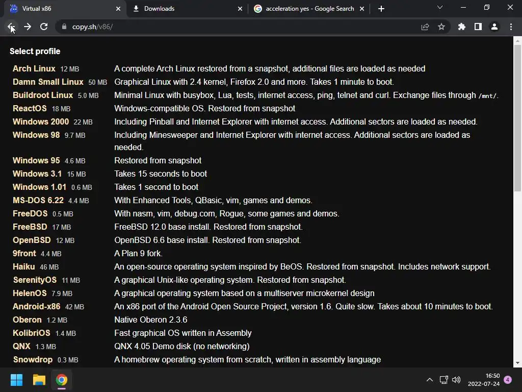Switch to acceleration yes Google Search tab
The height and width of the screenshot is (392, 522).
pos(309,9)
